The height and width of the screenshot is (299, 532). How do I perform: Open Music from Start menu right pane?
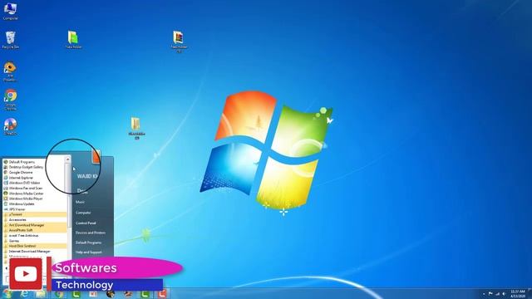pyautogui.click(x=80, y=202)
